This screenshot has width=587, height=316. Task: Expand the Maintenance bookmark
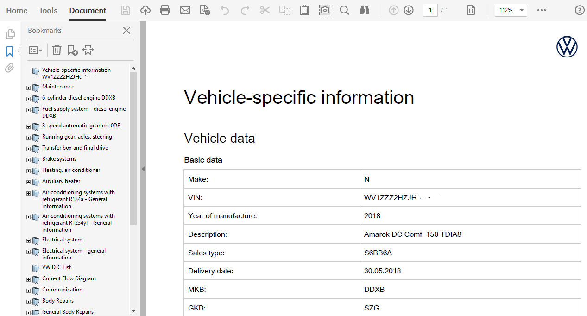pyautogui.click(x=29, y=88)
